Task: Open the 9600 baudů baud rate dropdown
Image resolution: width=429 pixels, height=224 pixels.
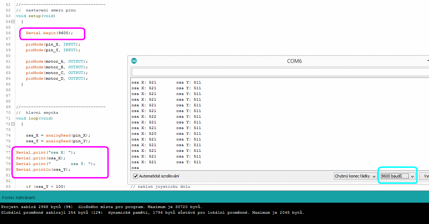Action: click(397, 176)
